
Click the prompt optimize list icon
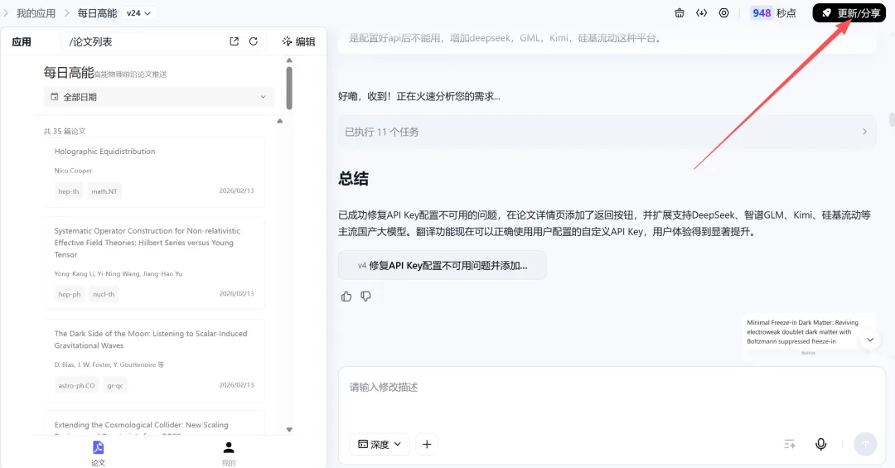coord(790,444)
